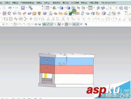The height and width of the screenshot is (99, 131).
Task: Click the blue Undo arrow icon
Action: [x=10, y=8]
